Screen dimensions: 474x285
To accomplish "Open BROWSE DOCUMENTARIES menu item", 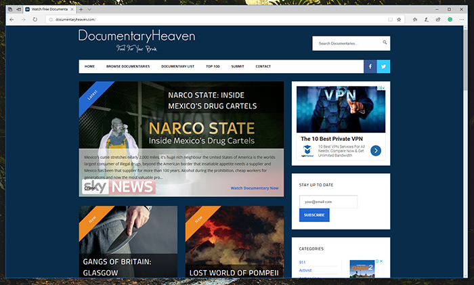I will point(128,66).
